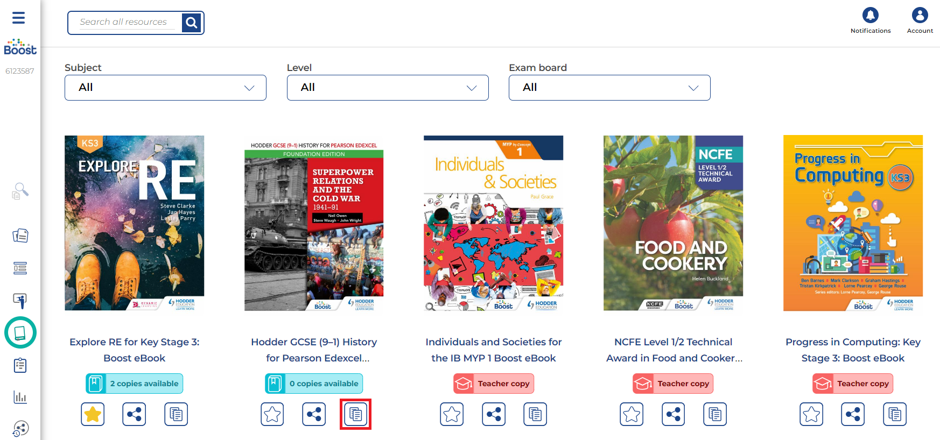
Task: Mark Individuals and Societies as favorite
Action: click(x=452, y=414)
